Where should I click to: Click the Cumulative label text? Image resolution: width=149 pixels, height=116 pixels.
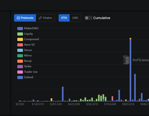pos(102,18)
